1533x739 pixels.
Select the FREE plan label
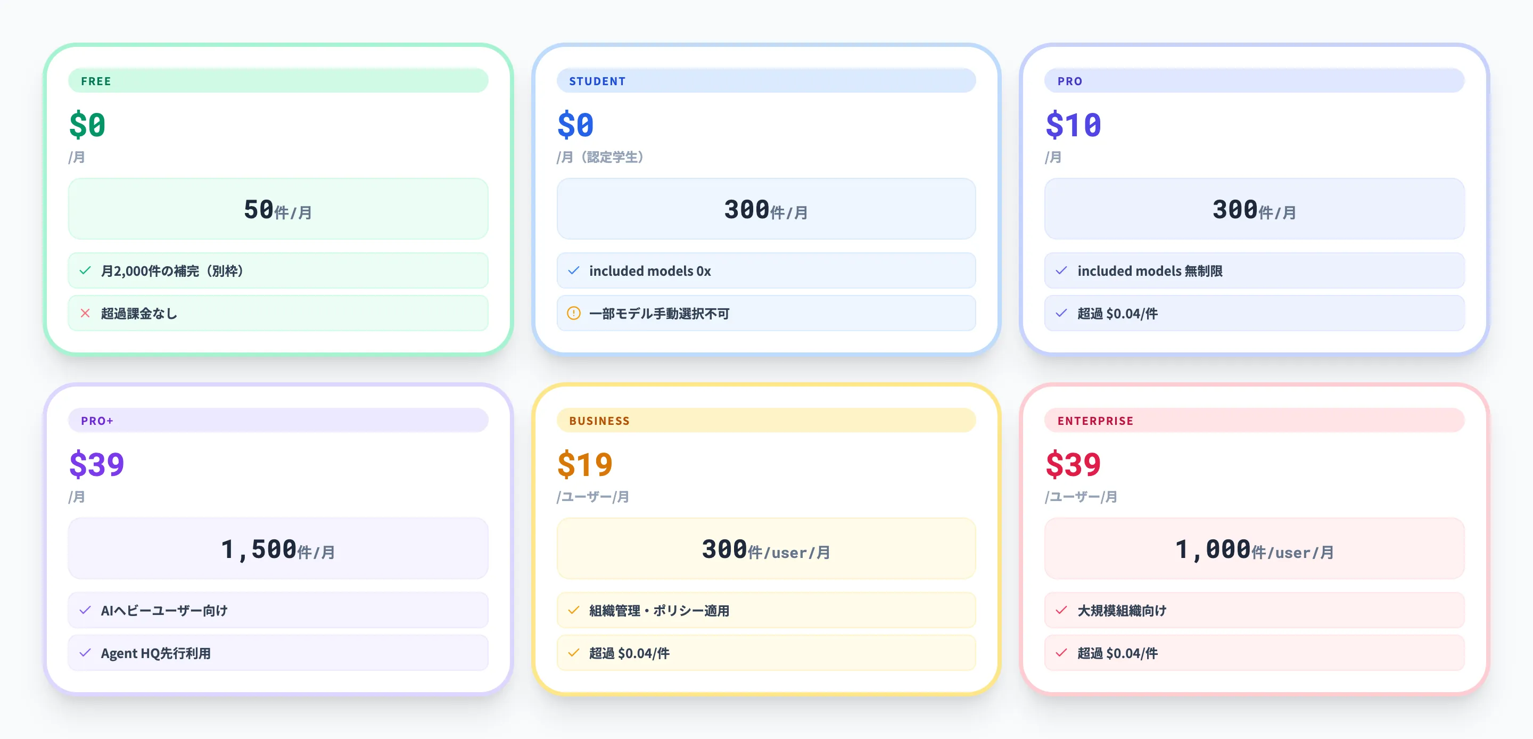[x=96, y=81]
